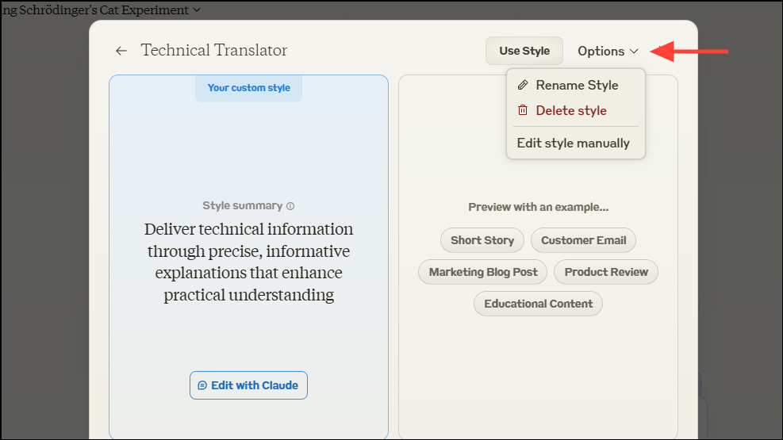The height and width of the screenshot is (440, 783).
Task: Open the Options dropdown label
Action: (x=601, y=51)
